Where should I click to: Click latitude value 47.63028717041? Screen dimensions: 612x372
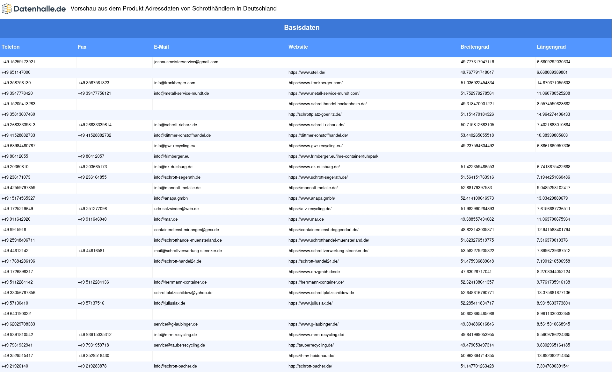(476, 272)
